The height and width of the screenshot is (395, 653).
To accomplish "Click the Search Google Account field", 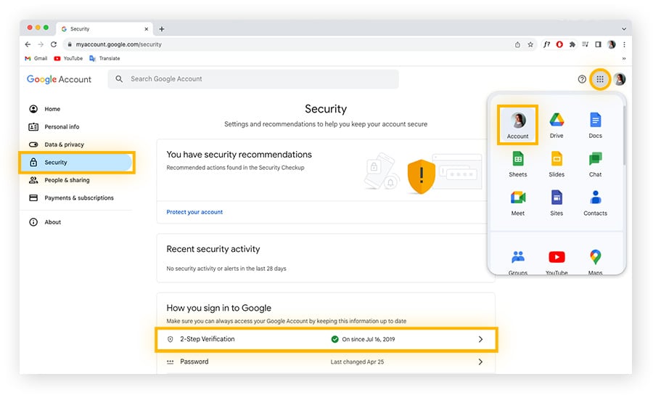I will tap(254, 79).
